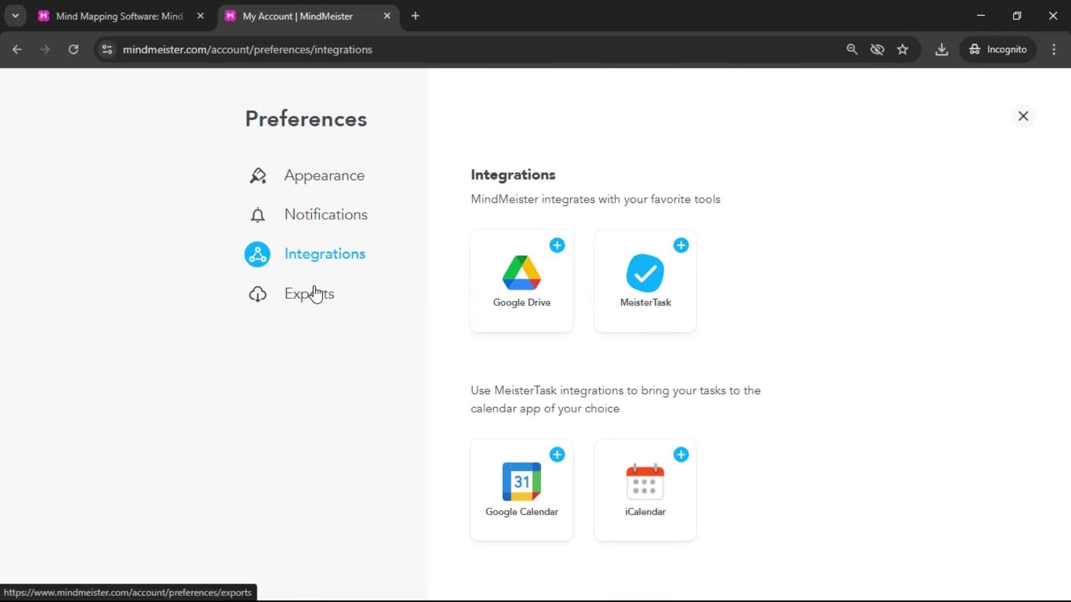Open Notifications preferences section
The width and height of the screenshot is (1071, 602).
pos(326,215)
